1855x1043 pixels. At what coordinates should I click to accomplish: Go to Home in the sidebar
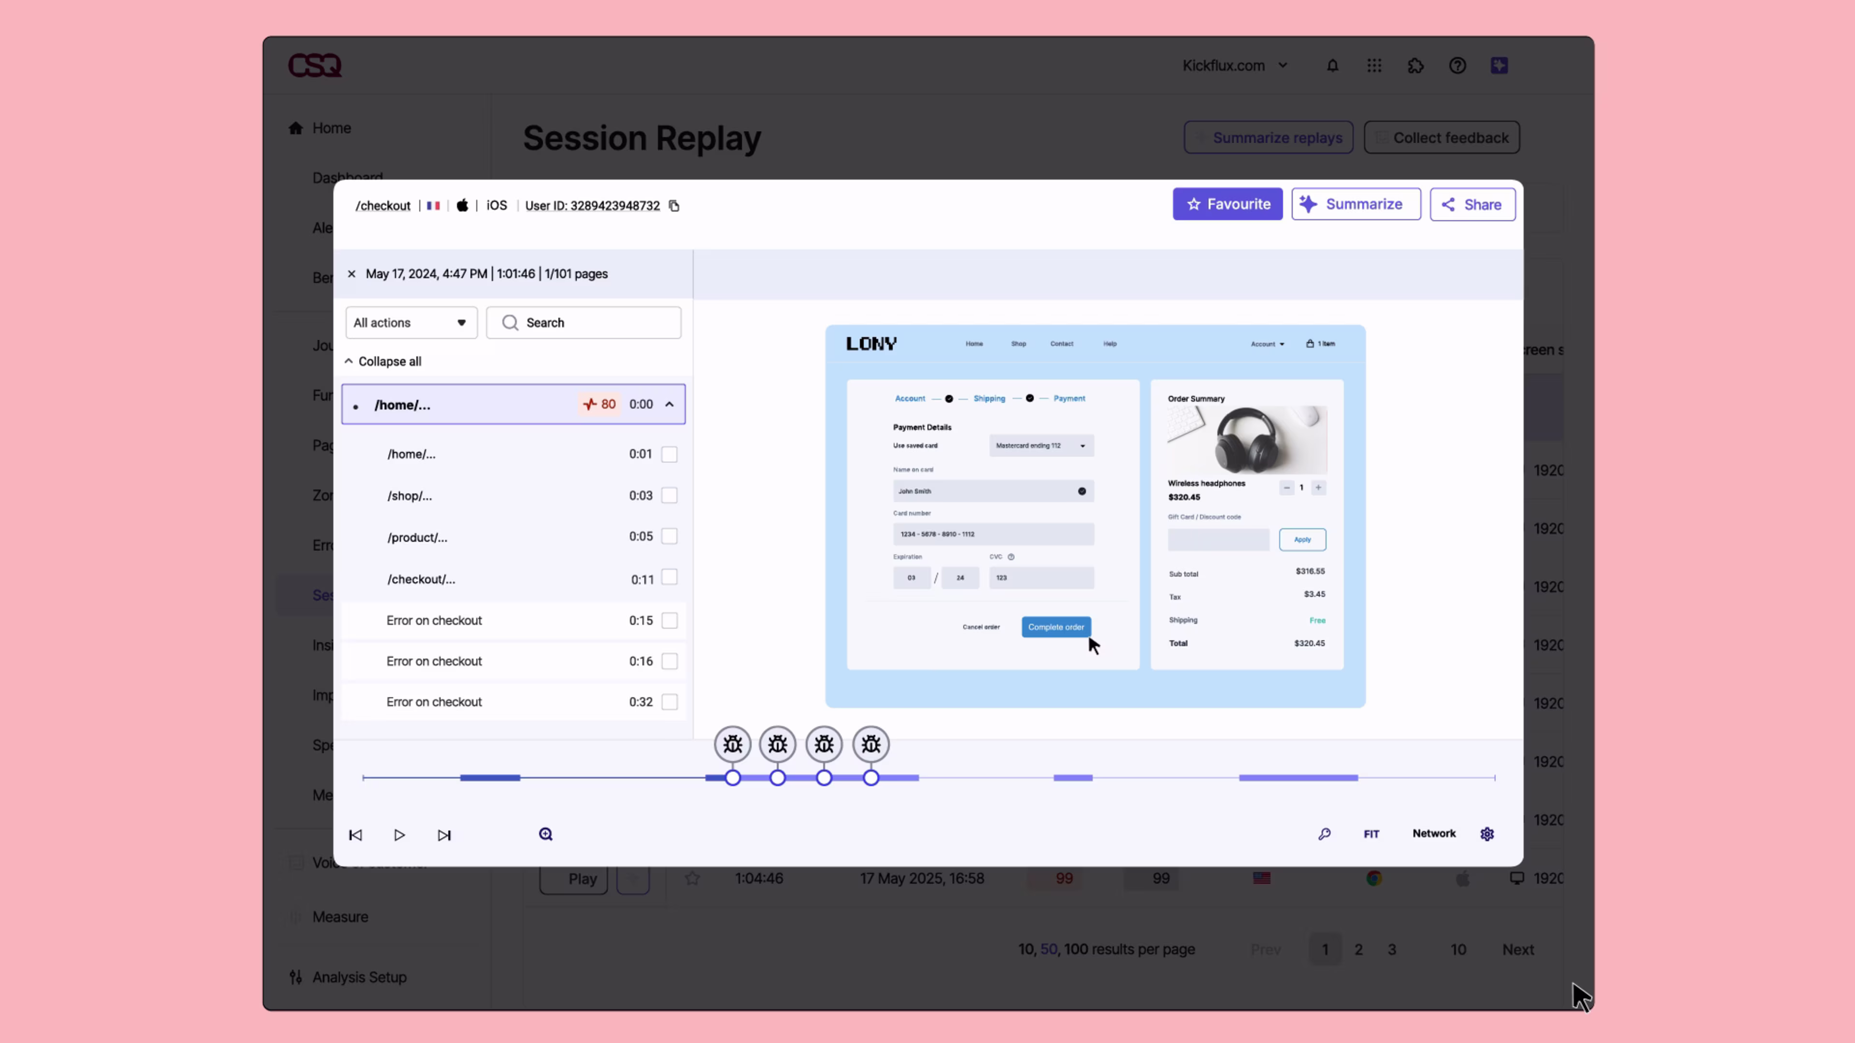coord(331,128)
